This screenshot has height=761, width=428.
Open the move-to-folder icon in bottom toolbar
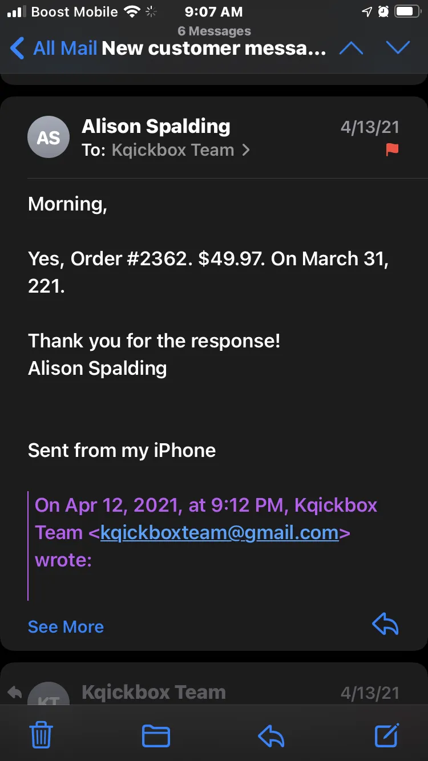tap(156, 736)
